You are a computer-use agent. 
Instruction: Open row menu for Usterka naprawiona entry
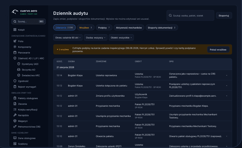click(227, 75)
